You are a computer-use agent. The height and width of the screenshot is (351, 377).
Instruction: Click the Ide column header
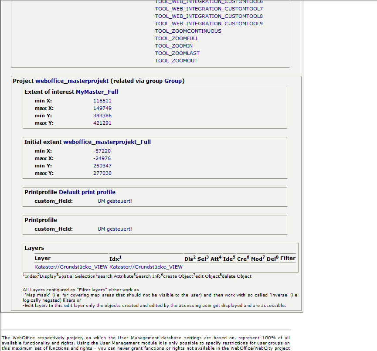pos(229,259)
